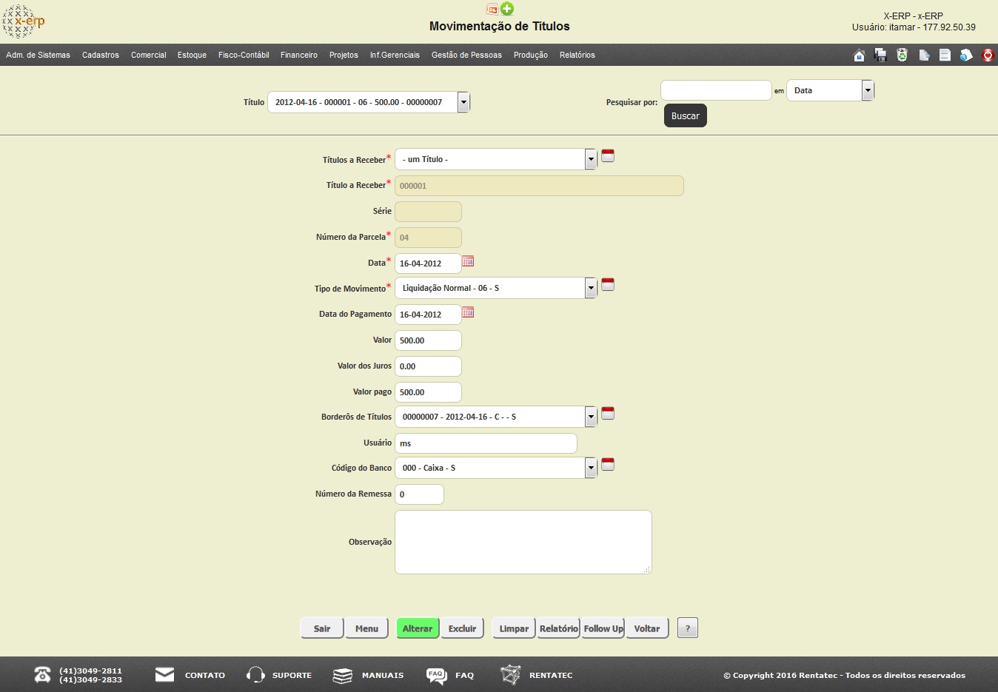Expand Títulos a Receber dropdown
Image resolution: width=998 pixels, height=692 pixels.
click(x=591, y=159)
